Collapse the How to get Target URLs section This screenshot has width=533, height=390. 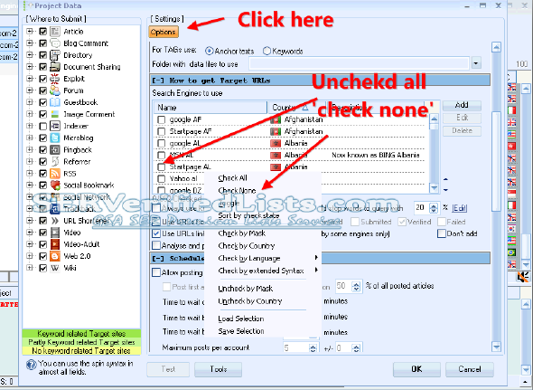pyautogui.click(x=158, y=81)
